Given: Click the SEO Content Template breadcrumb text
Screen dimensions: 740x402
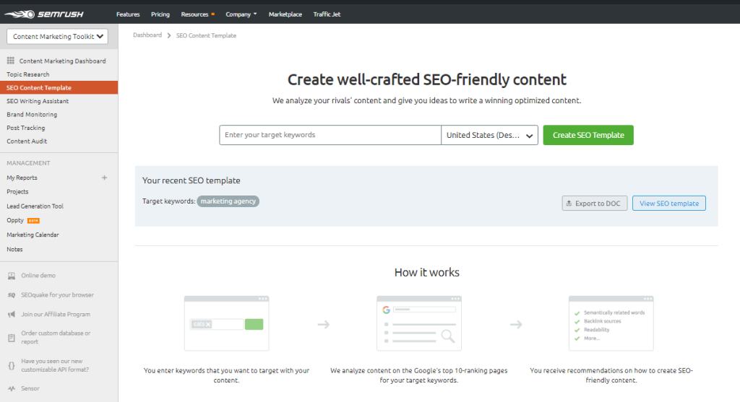Looking at the screenshot, I should click(x=206, y=35).
